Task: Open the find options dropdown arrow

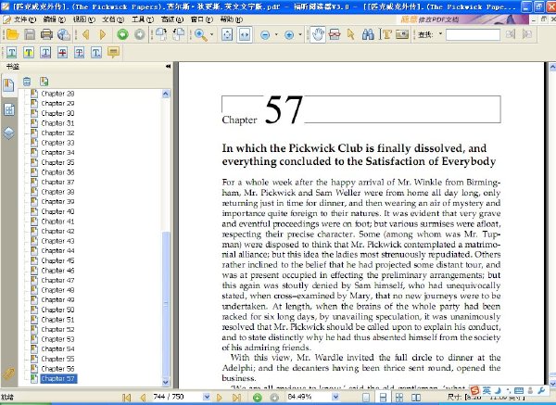Action: tap(440, 34)
